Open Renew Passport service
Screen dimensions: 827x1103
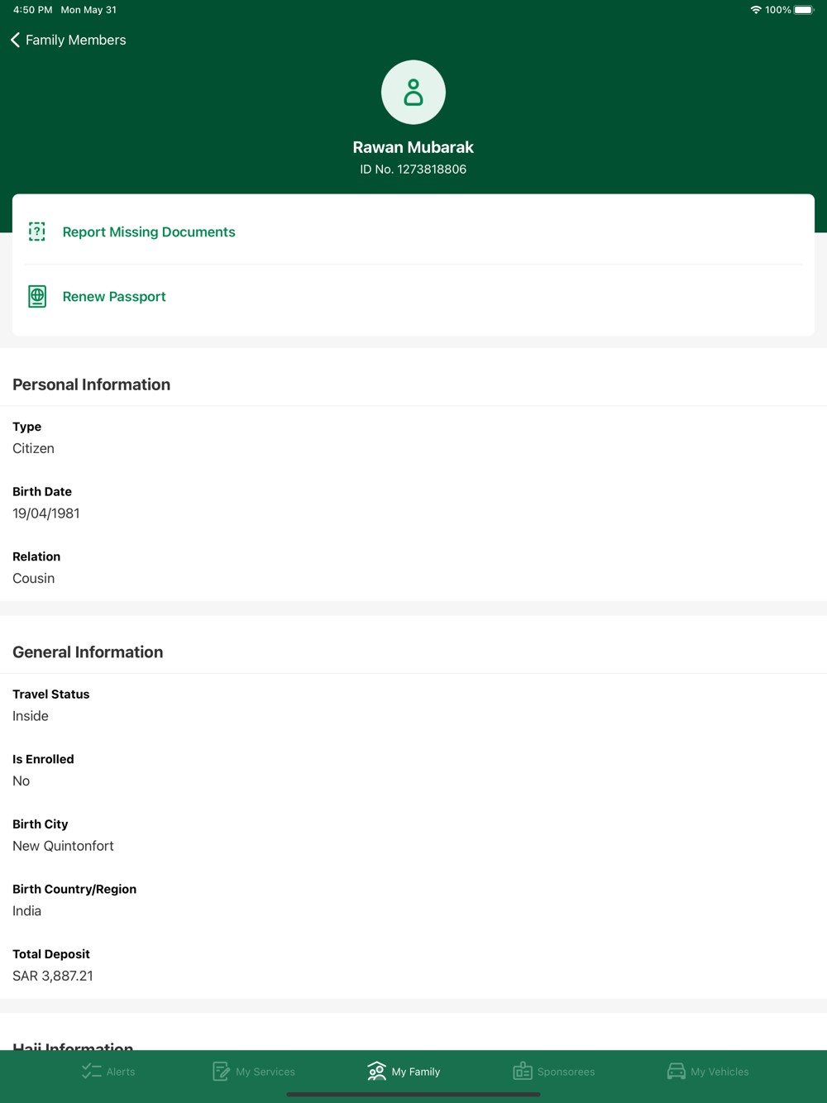(413, 296)
